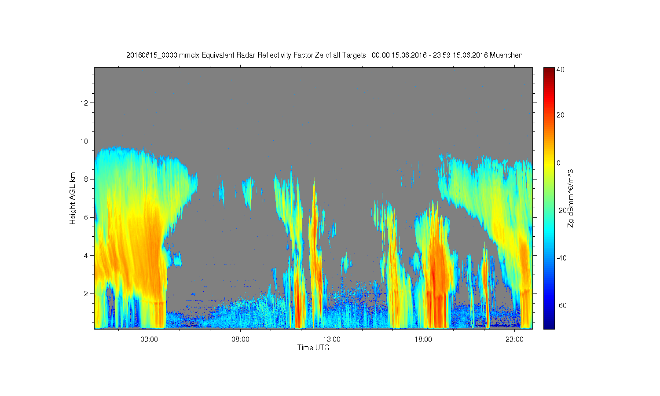This screenshot has width=660, height=396.
Task: Click the 'Time UTC' x-axis label
Action: coord(313,348)
